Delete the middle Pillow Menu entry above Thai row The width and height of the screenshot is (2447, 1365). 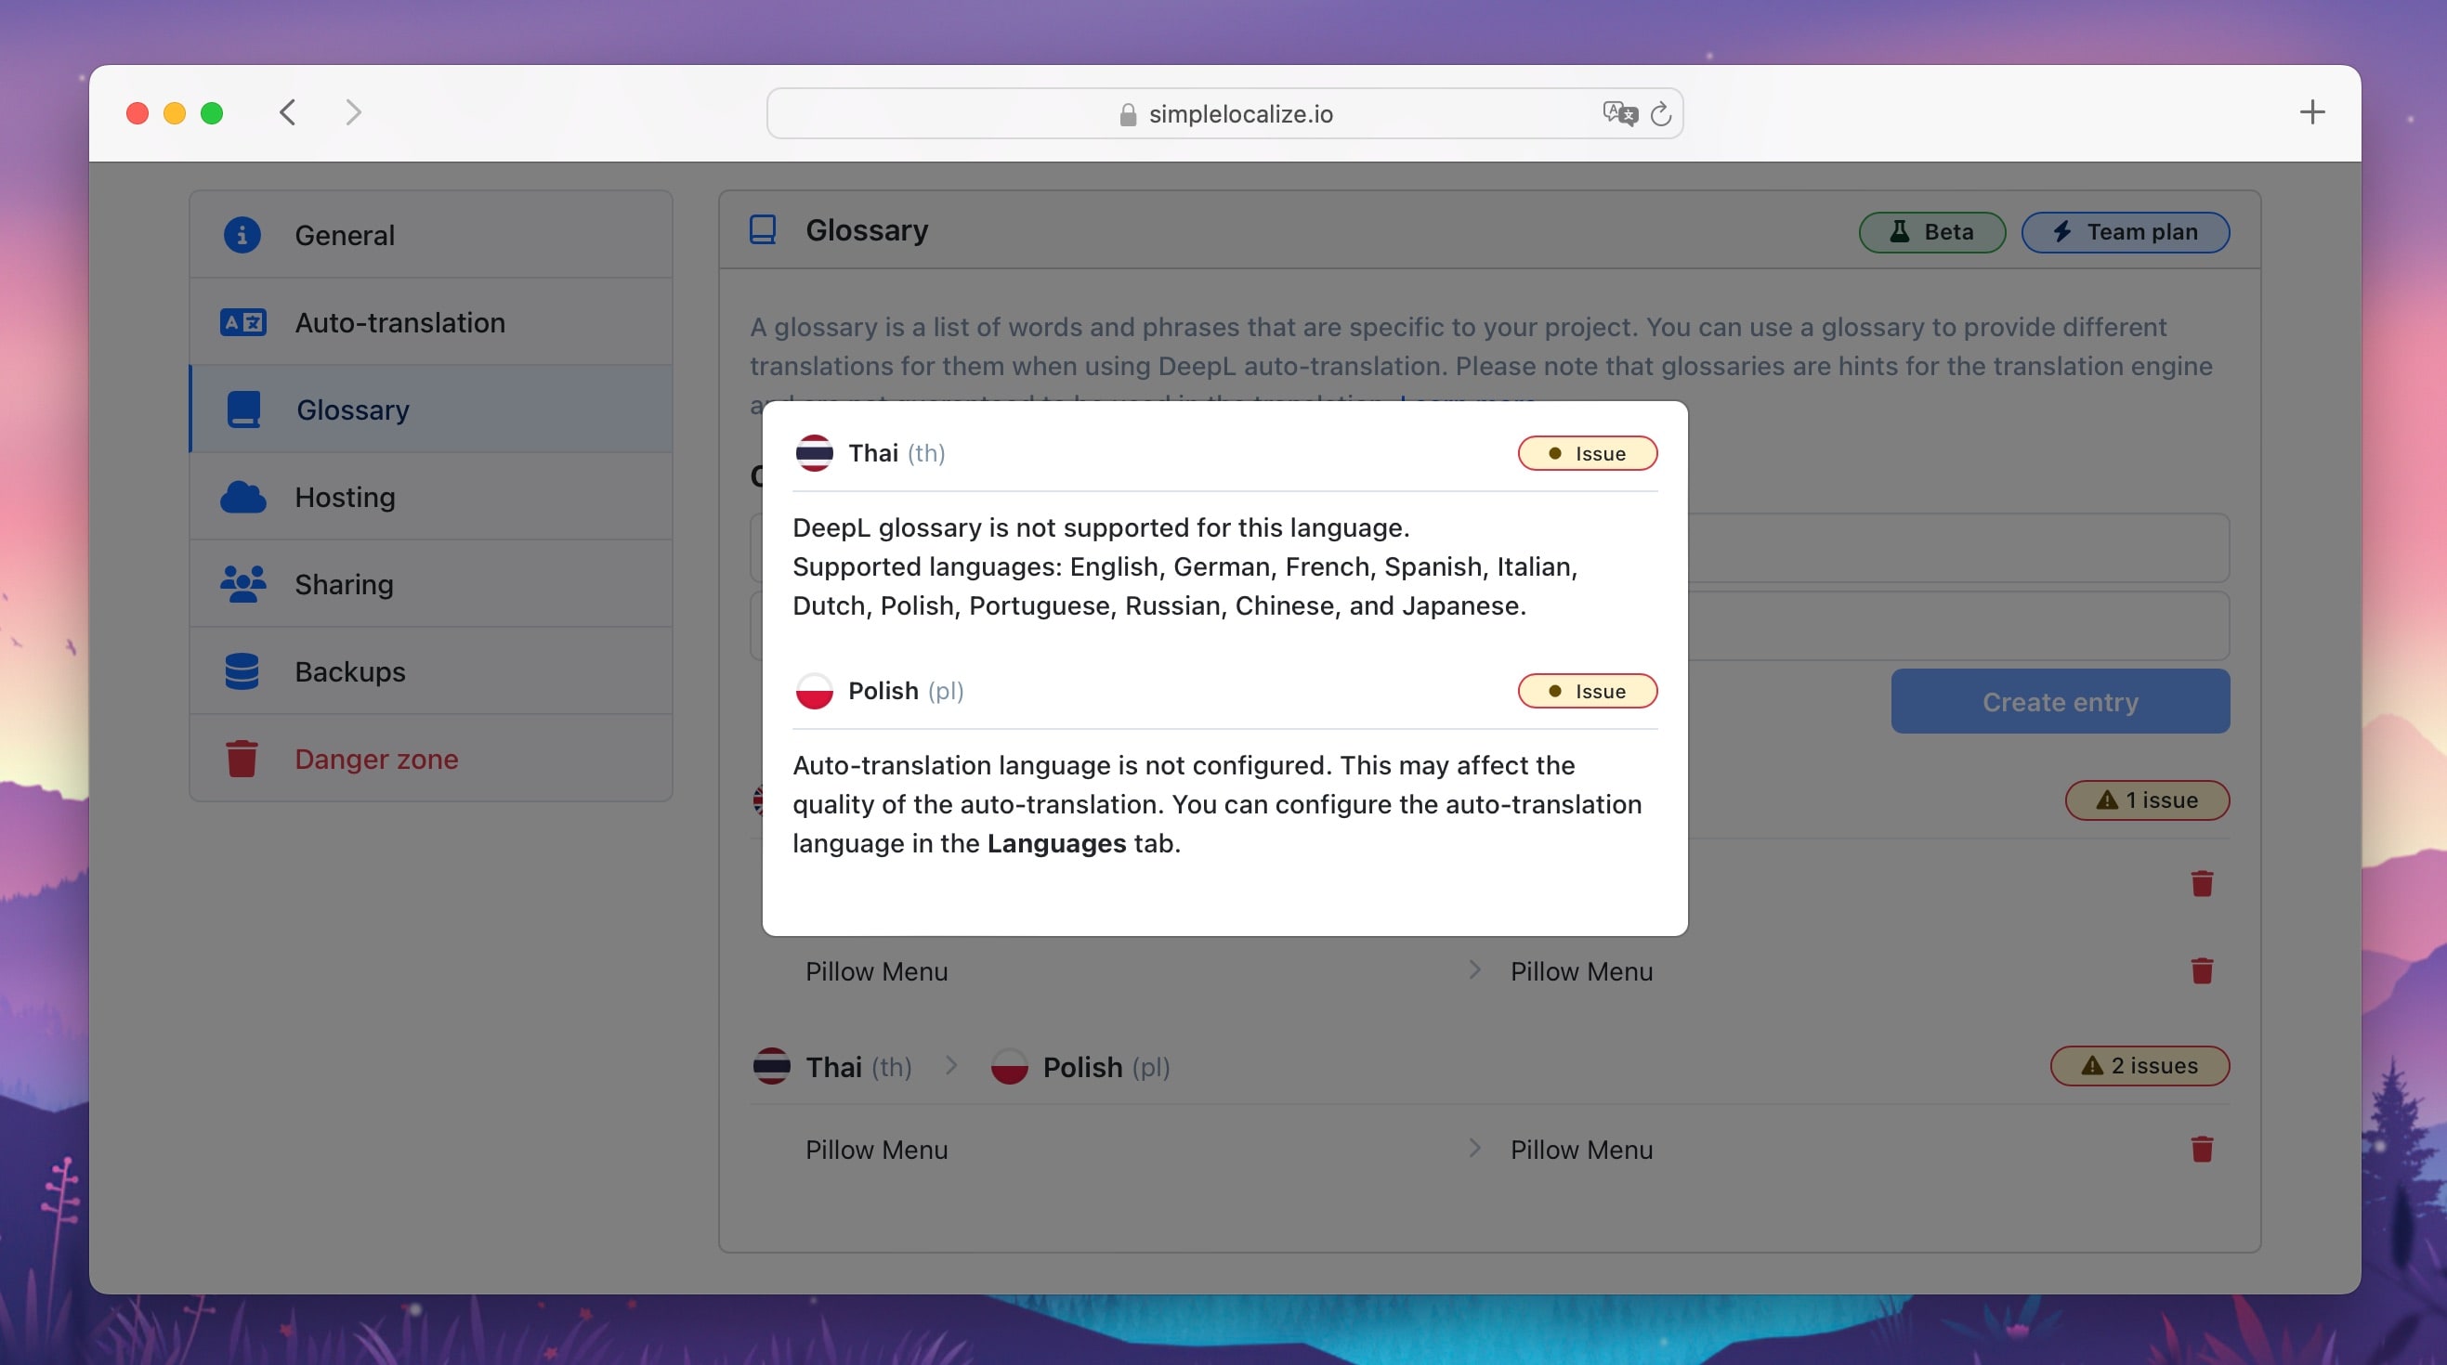[2201, 970]
